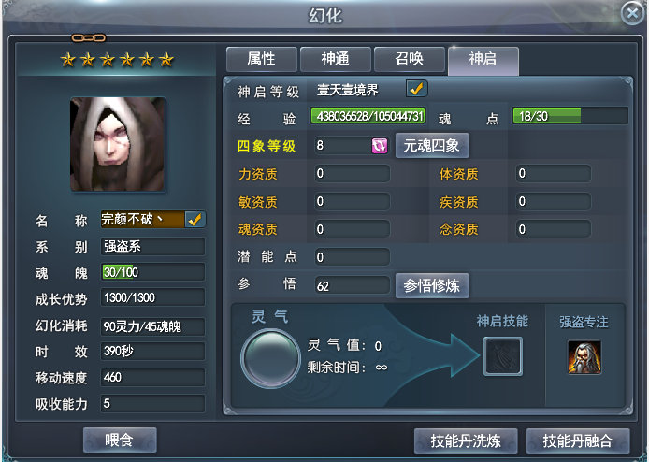Open 技能丹洗炼
This screenshot has width=649, height=462.
(x=466, y=440)
